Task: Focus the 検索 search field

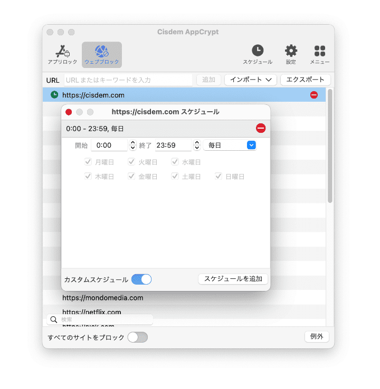Action: coord(100,319)
